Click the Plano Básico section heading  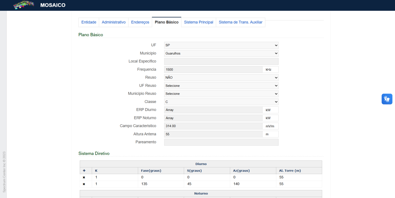click(91, 35)
